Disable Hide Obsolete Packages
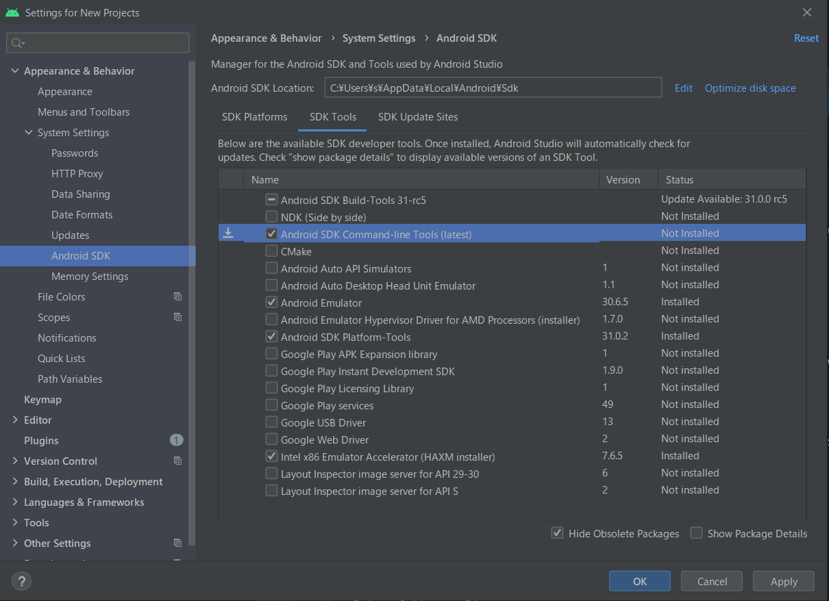Viewport: 829px width, 601px height. click(x=558, y=533)
